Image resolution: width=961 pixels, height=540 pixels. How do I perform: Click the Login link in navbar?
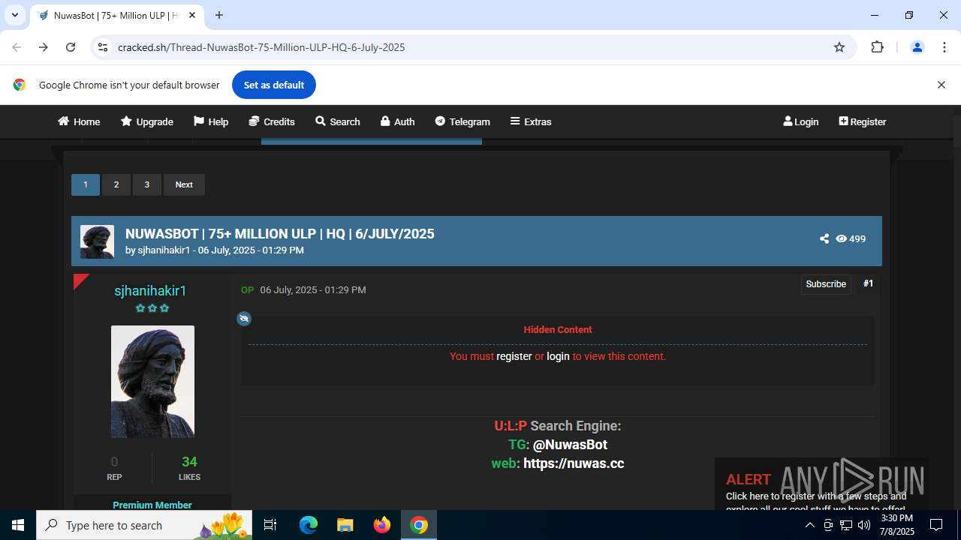[x=800, y=121]
